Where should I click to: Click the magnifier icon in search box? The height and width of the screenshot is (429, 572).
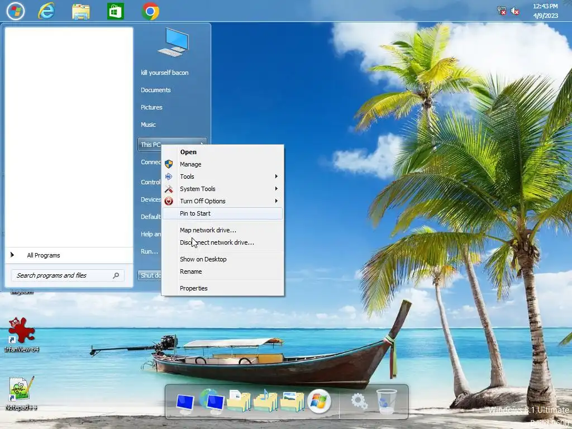tap(116, 275)
